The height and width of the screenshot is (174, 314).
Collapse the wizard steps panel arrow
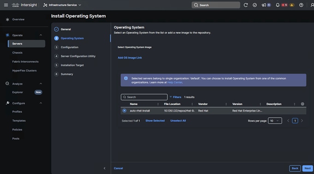(x=104, y=168)
